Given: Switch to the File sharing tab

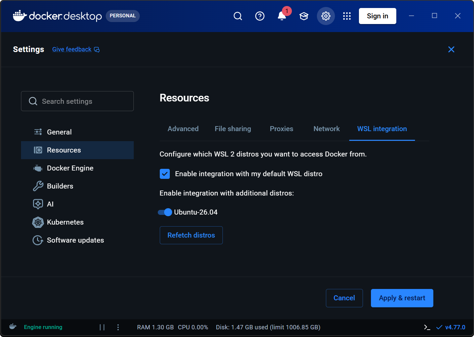Looking at the screenshot, I should pyautogui.click(x=233, y=129).
